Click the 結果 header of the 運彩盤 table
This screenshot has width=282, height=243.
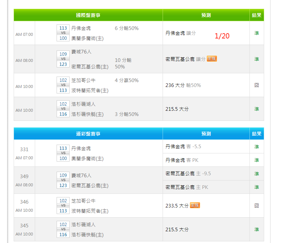click(257, 134)
